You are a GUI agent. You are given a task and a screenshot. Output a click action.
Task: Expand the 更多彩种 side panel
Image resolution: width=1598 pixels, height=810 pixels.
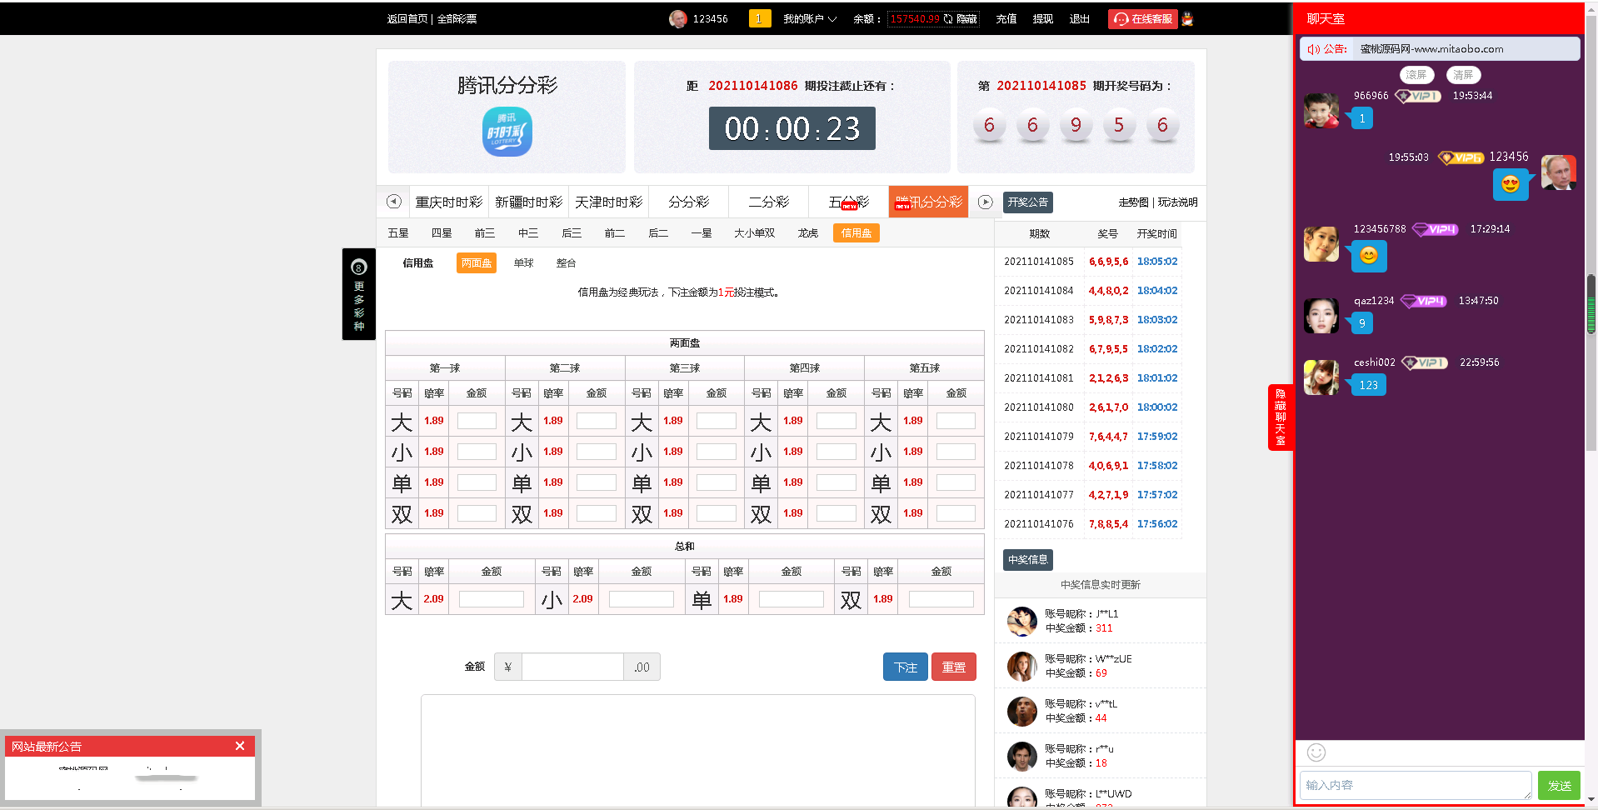pos(359,294)
